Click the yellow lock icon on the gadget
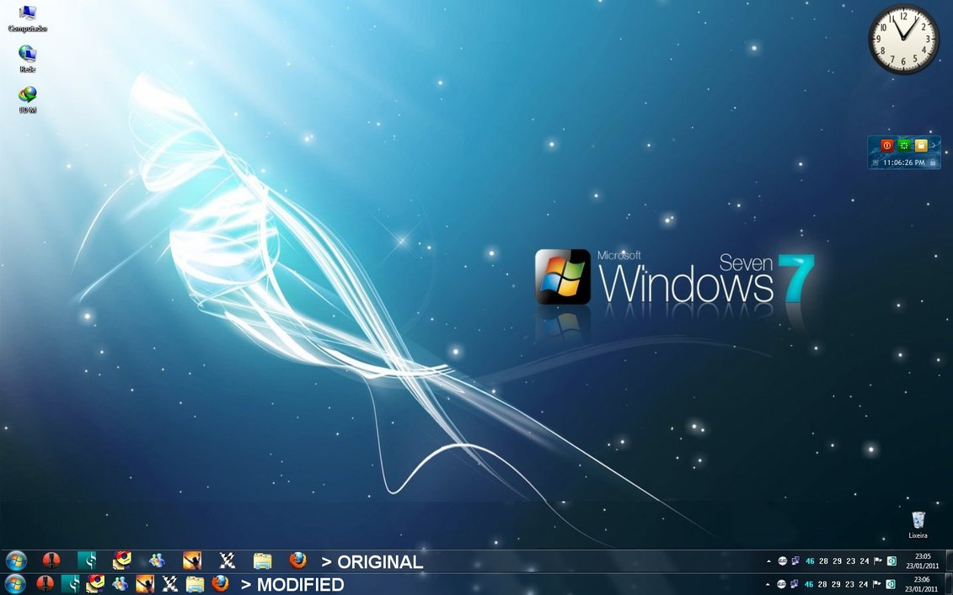This screenshot has height=595, width=953. pyautogui.click(x=923, y=146)
